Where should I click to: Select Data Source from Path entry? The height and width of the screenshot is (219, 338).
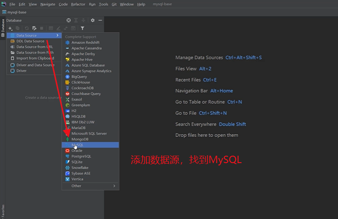point(34,52)
